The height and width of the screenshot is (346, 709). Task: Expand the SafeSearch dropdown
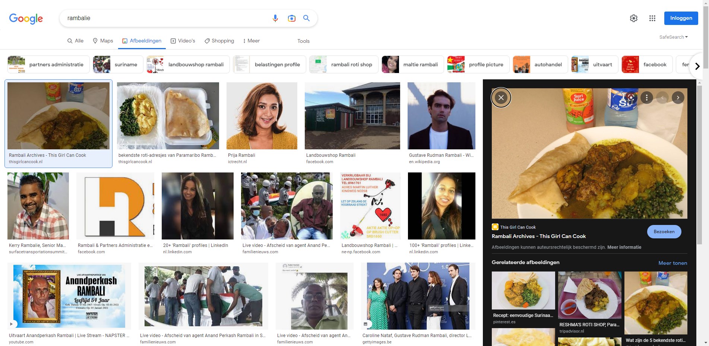[673, 37]
